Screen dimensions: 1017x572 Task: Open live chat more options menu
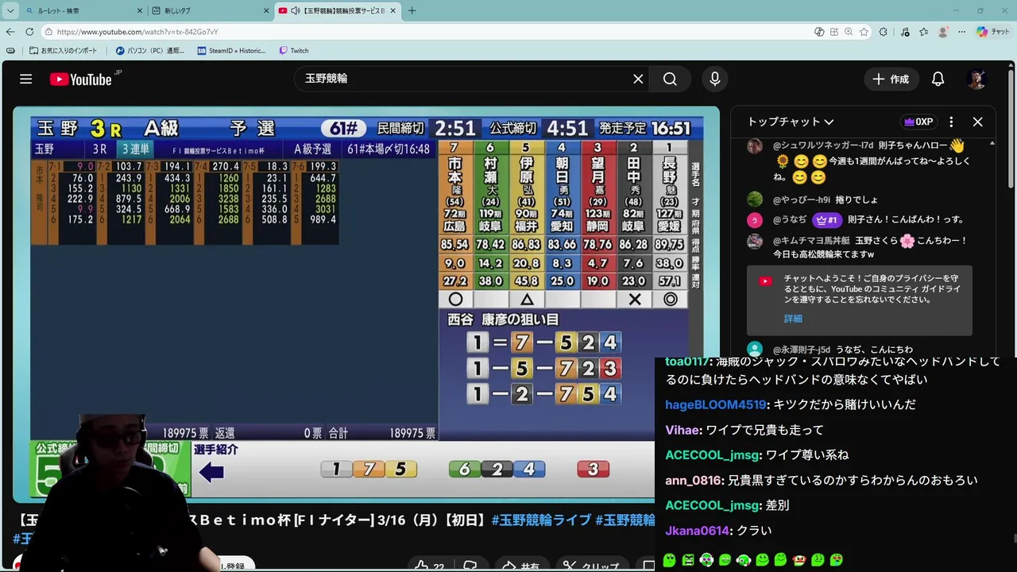951,122
